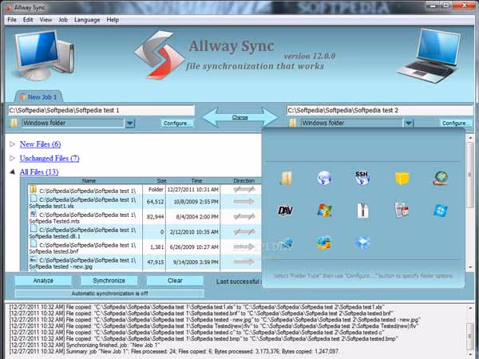Image resolution: width=479 pixels, height=359 pixels.
Task: Expand the Unchanged Files (7) triangle
Action: coord(12,158)
